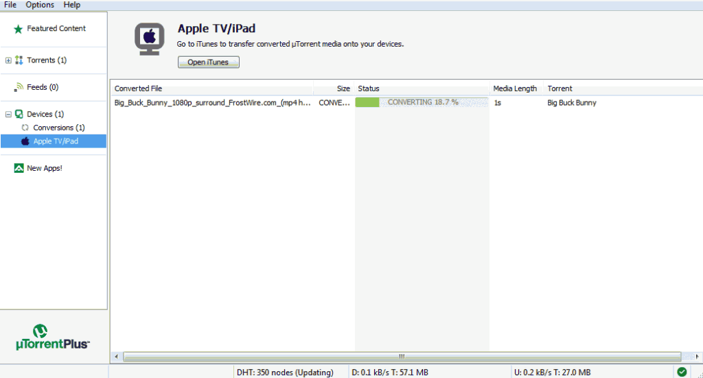Click the Featured Content star icon
This screenshot has height=378, width=703.
19,29
